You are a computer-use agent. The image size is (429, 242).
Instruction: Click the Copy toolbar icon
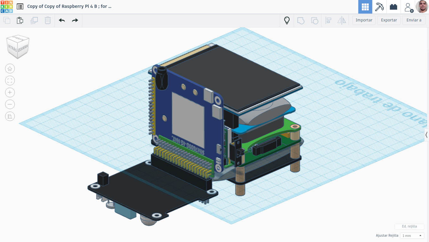click(7, 20)
